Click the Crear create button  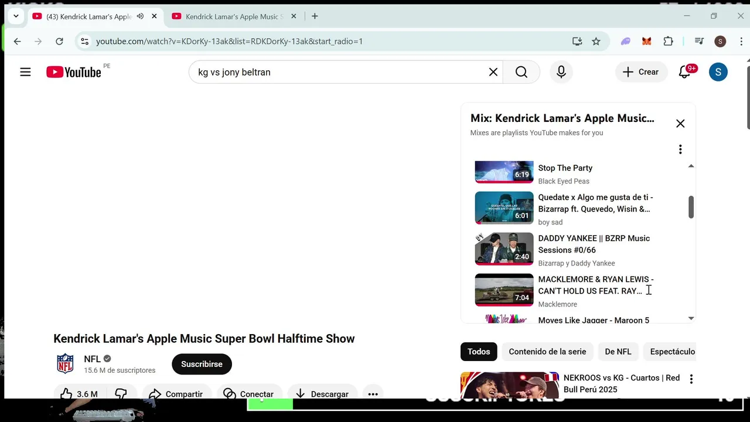point(641,72)
